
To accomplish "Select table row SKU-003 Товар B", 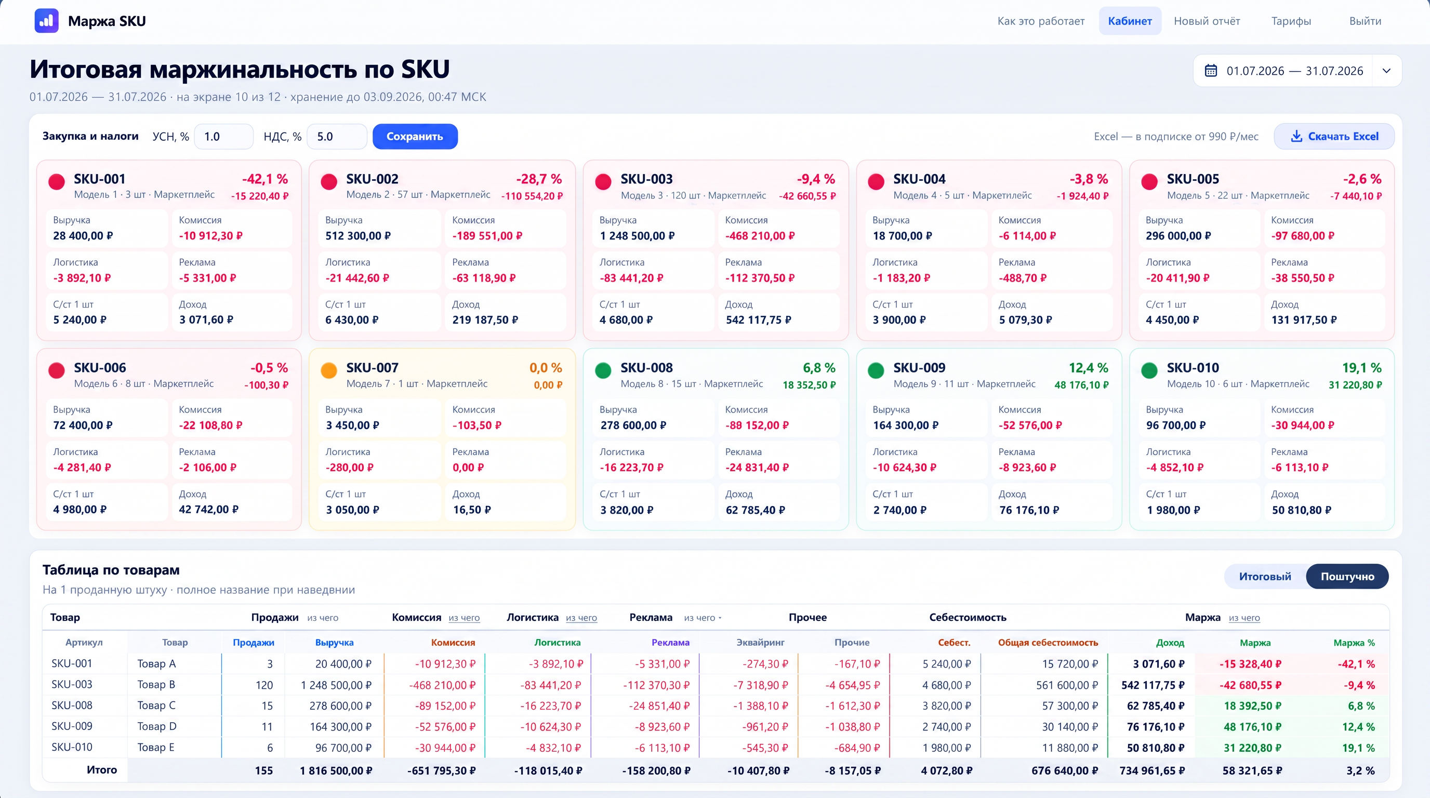I will click(716, 685).
